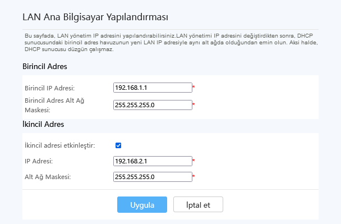Screen dimensions: 341x224
Task: Click the İkincil adresi etkinleştir label
Action: (x=60, y=145)
